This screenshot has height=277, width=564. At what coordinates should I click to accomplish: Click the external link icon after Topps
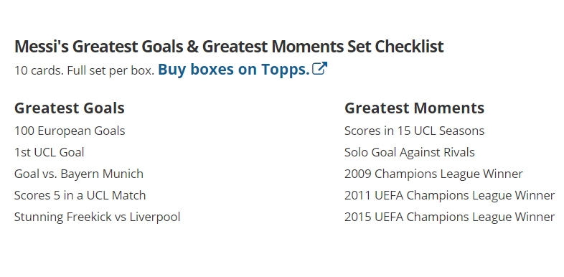click(x=320, y=68)
